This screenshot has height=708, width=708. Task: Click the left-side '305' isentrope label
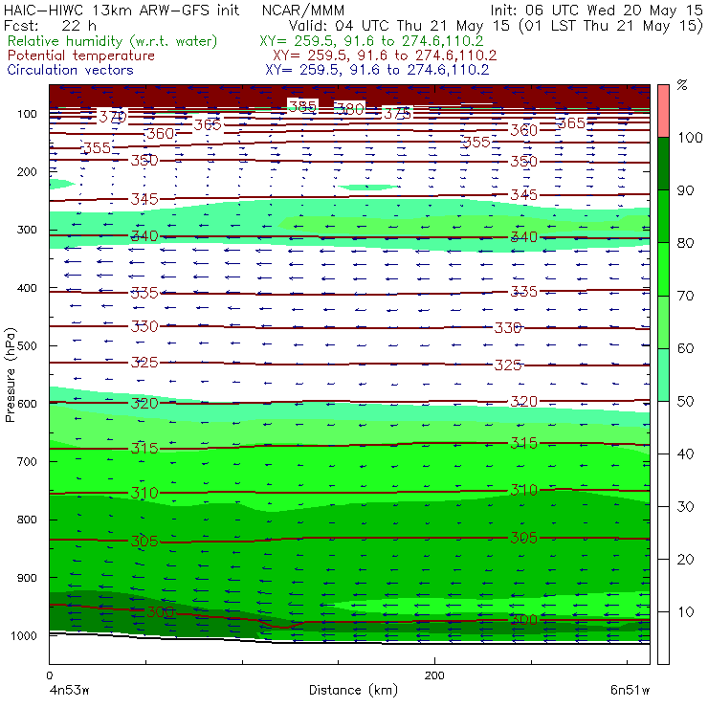144,541
